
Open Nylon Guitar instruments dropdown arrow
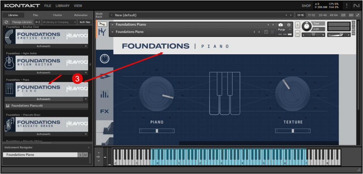86,73
